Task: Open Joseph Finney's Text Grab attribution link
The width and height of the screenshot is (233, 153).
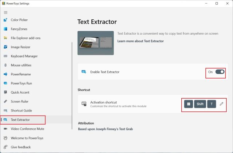Action: tap(105, 129)
